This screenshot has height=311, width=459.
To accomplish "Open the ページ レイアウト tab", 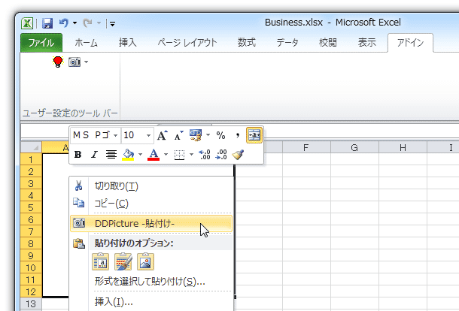I will tap(187, 43).
